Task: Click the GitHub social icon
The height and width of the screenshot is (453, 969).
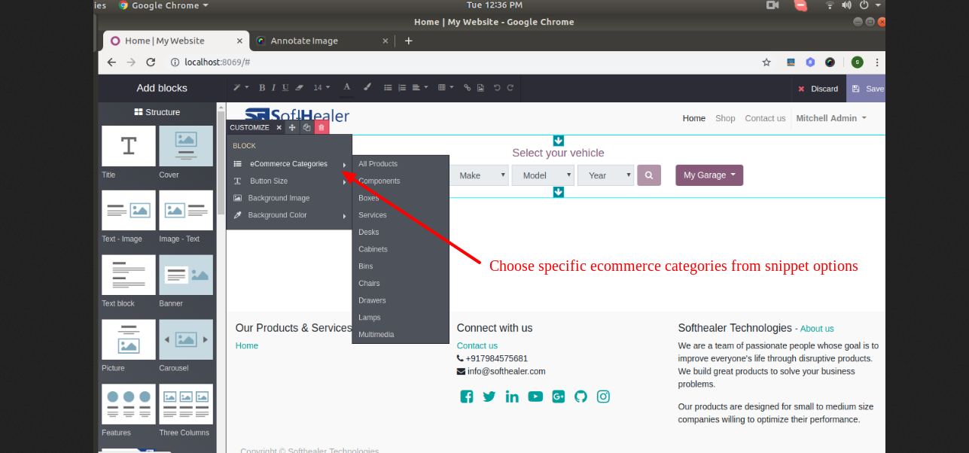Action: point(580,397)
